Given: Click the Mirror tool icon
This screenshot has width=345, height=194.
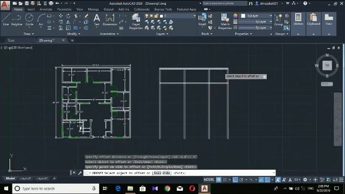Looking at the screenshot, I should point(68,22).
